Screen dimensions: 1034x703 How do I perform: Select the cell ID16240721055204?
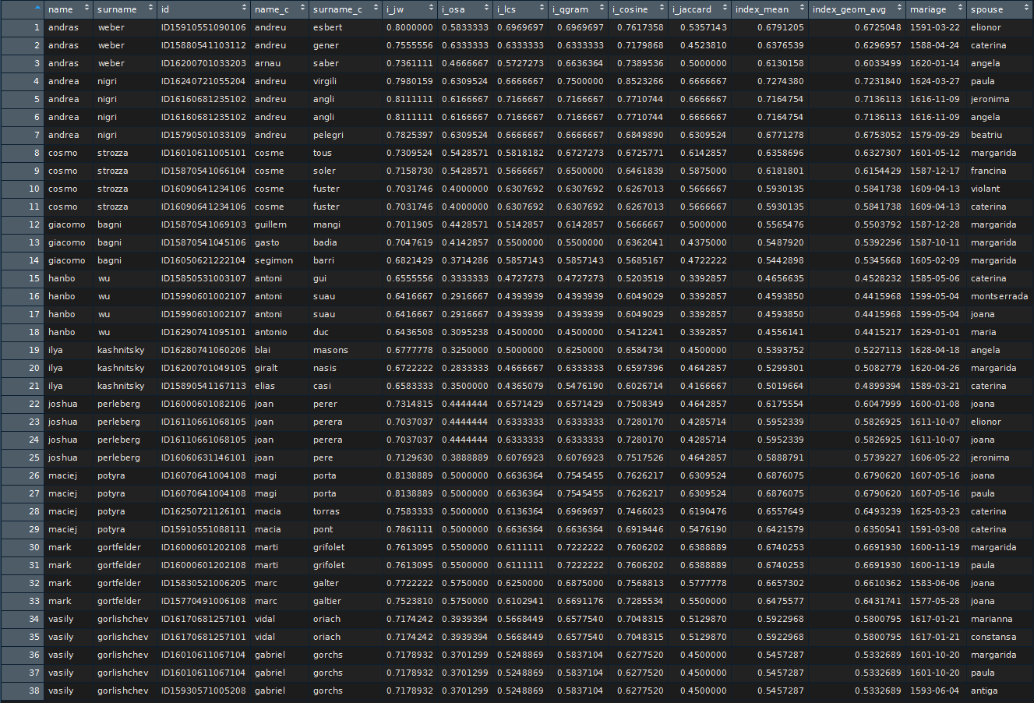(203, 81)
